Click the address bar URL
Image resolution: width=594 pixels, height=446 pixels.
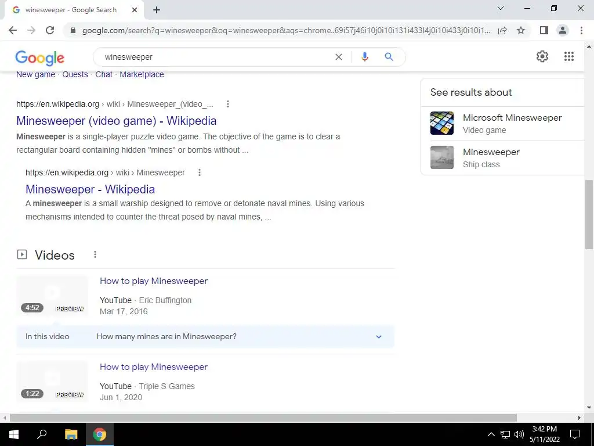(x=286, y=30)
